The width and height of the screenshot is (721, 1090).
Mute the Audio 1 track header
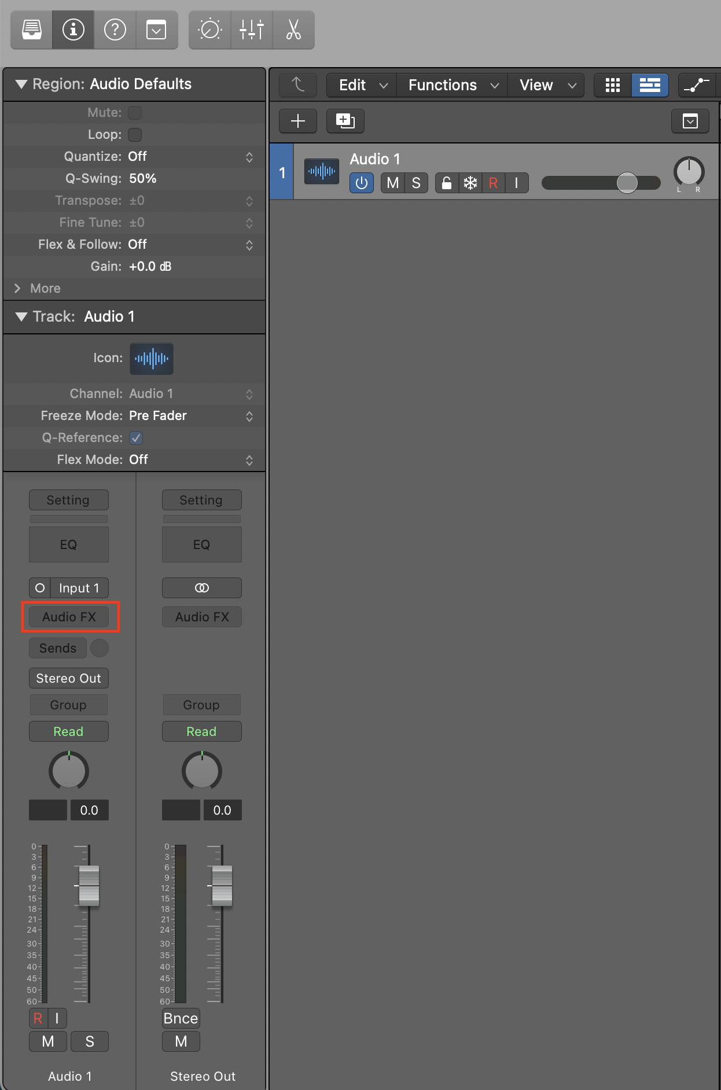393,183
